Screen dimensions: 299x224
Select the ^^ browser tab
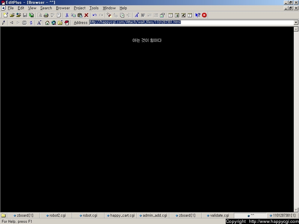(250, 215)
